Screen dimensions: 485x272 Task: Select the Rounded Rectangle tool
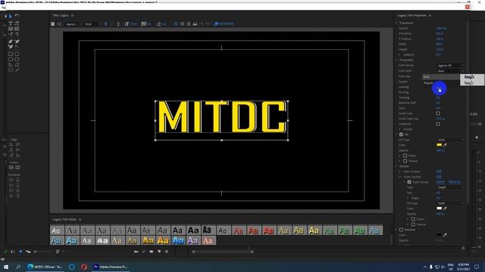pos(17,54)
